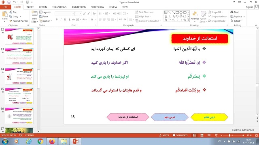This screenshot has width=259, height=145.
Task: Toggle the NOTES pane in status bar
Action: [x=164, y=135]
